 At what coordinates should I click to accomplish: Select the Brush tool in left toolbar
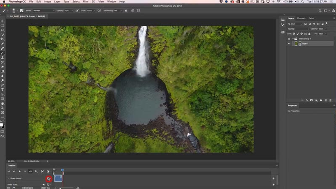coord(3,53)
